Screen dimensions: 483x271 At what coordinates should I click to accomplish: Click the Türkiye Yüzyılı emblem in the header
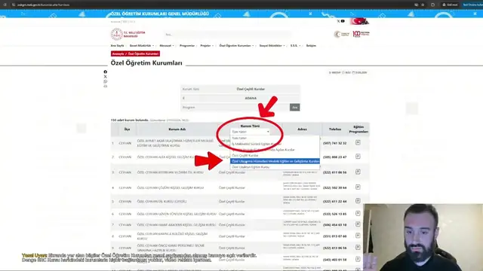(x=342, y=34)
